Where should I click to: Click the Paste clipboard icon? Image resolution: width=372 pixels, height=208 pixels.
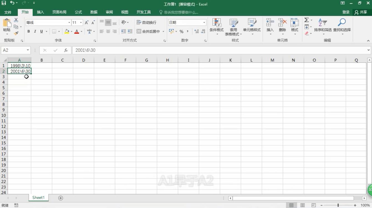tap(7, 23)
